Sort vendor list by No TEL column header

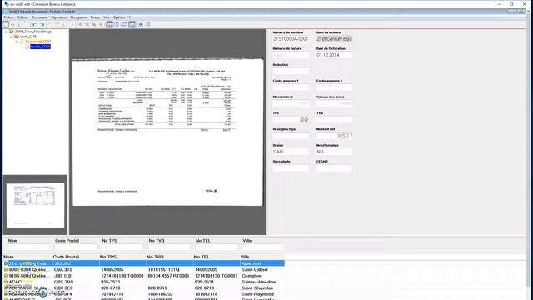pyautogui.click(x=216, y=257)
